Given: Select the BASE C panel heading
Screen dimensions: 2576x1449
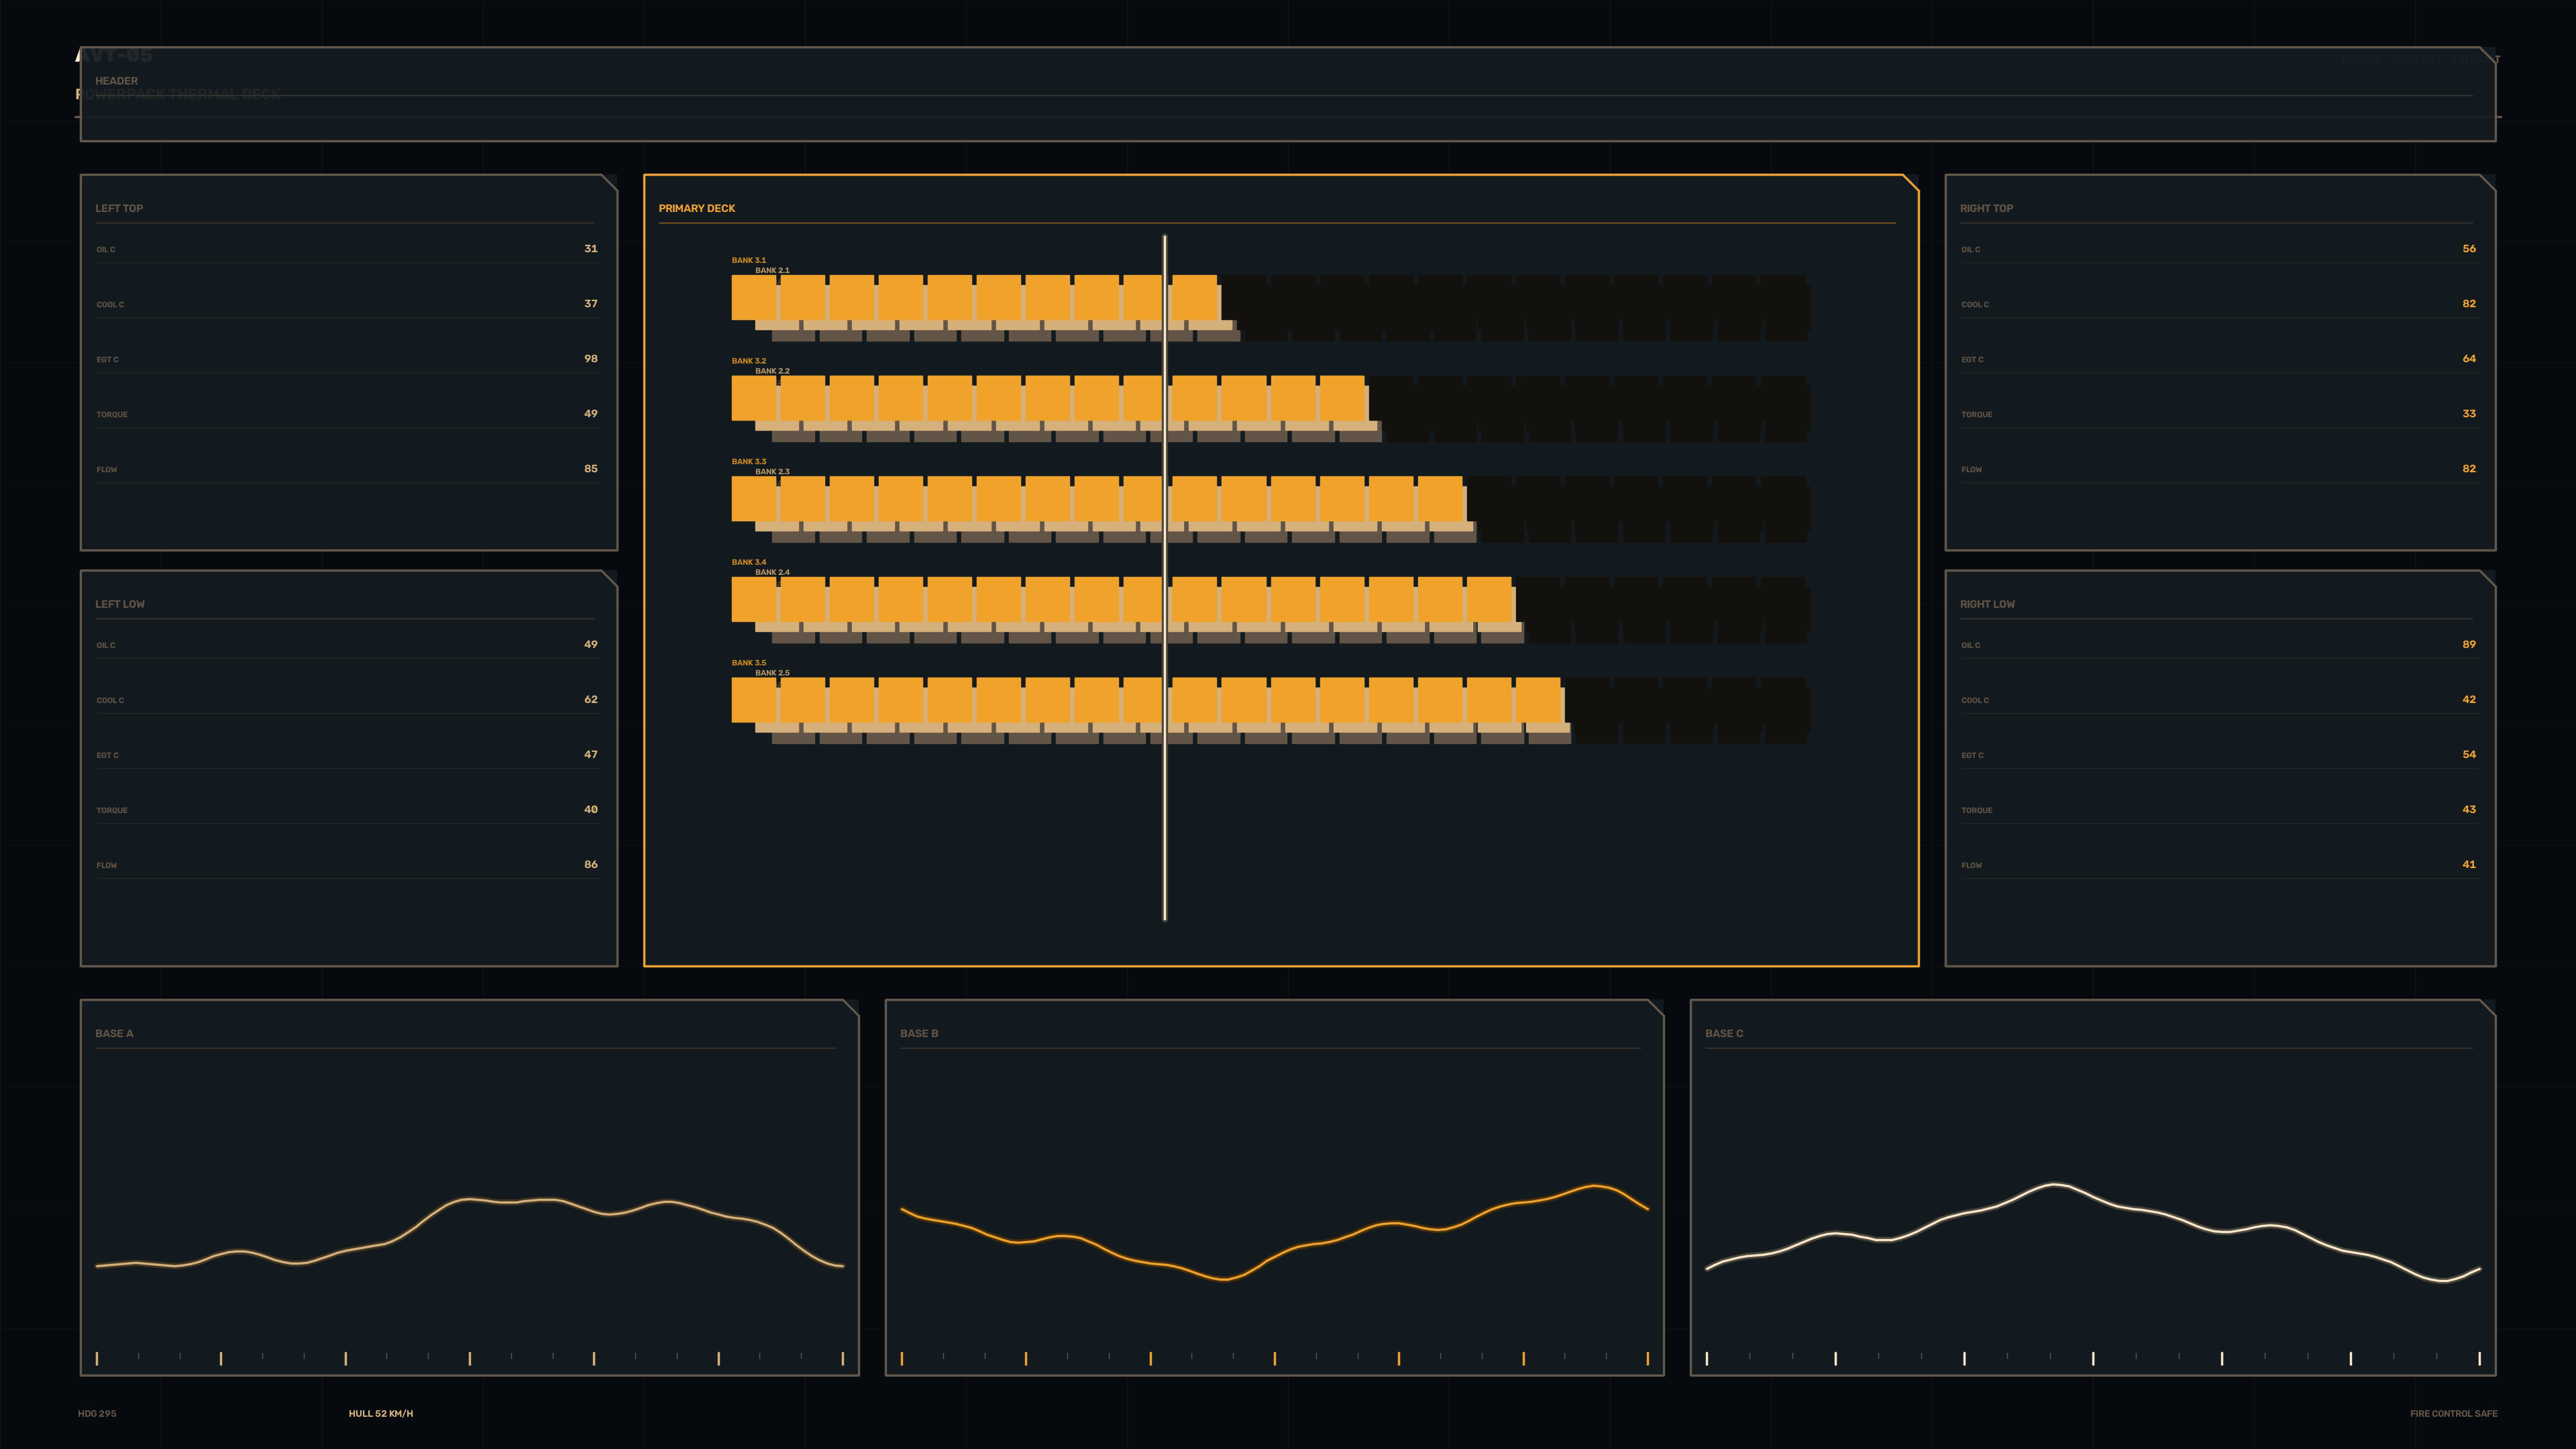Looking at the screenshot, I should pyautogui.click(x=1723, y=1033).
